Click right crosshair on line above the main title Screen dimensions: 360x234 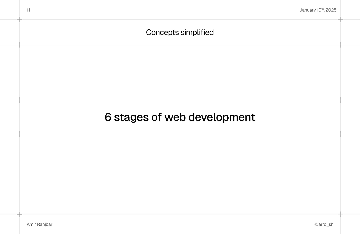[x=340, y=100]
